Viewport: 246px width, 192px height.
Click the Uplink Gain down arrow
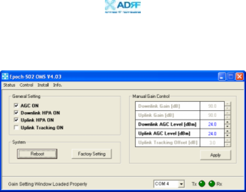pos(228,117)
